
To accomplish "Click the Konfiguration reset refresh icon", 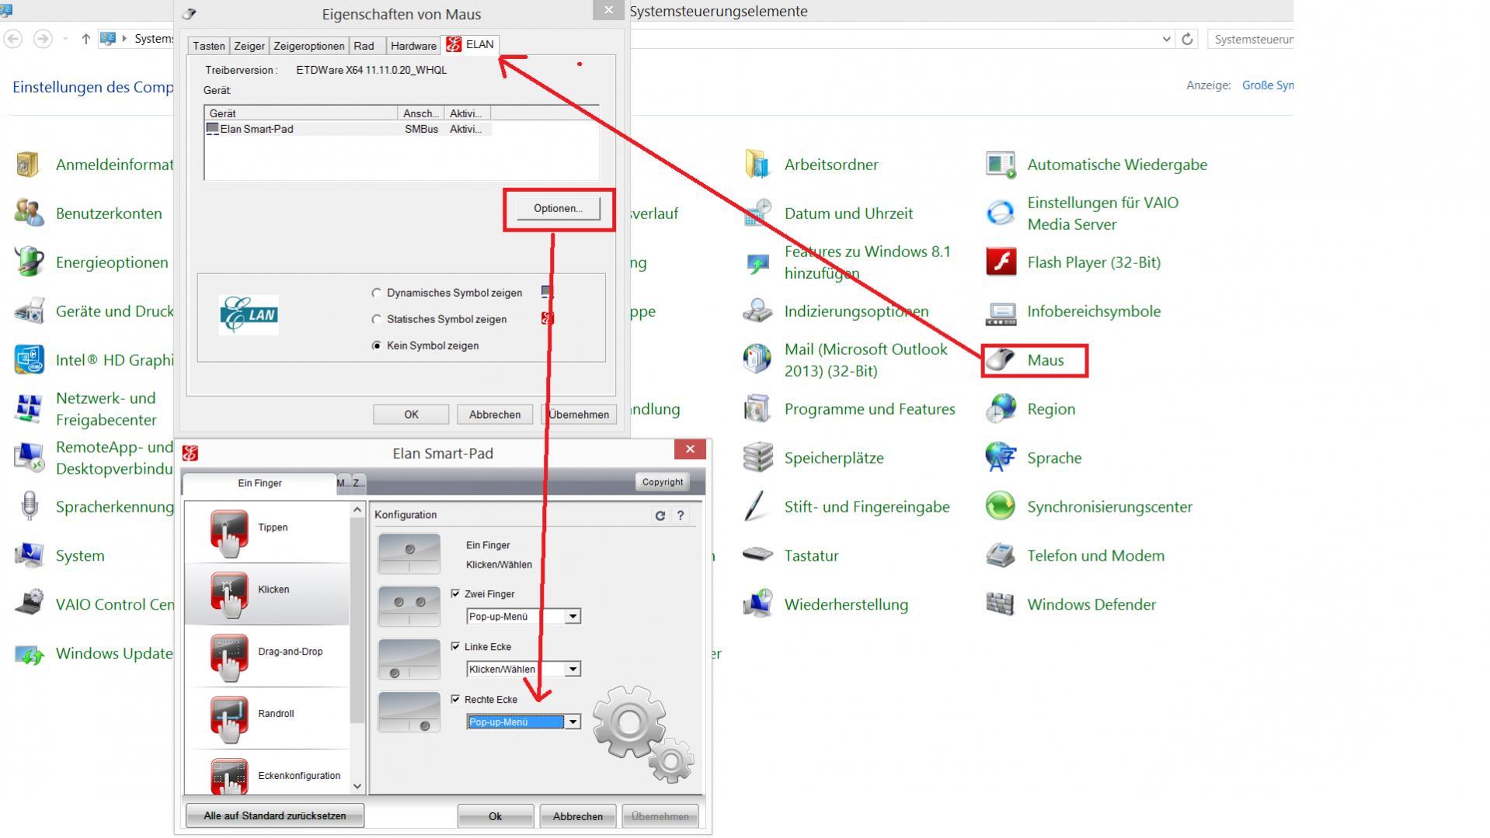I will click(x=660, y=516).
